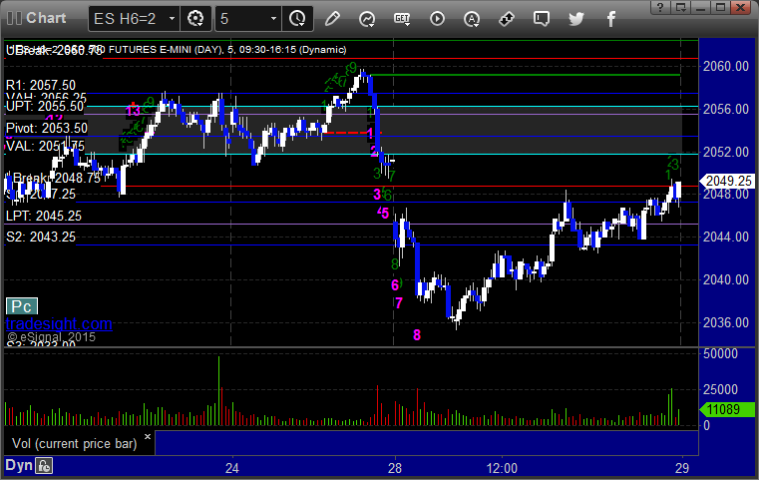Screen dimensions: 759x480
Task: Click the GET toolbar icon
Action: point(402,19)
